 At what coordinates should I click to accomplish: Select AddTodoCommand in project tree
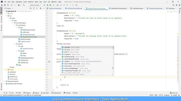[29, 30]
